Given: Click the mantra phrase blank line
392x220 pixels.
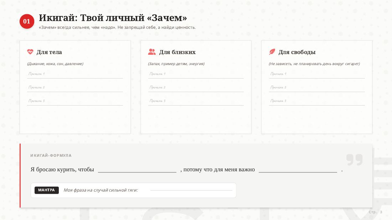Looking at the screenshot, I should pos(191,190).
